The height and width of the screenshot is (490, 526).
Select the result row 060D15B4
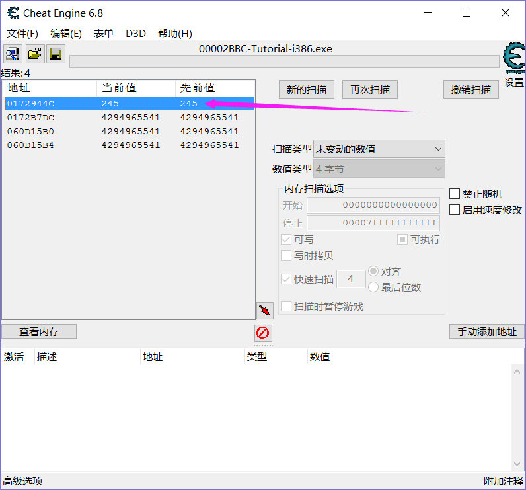click(130, 145)
